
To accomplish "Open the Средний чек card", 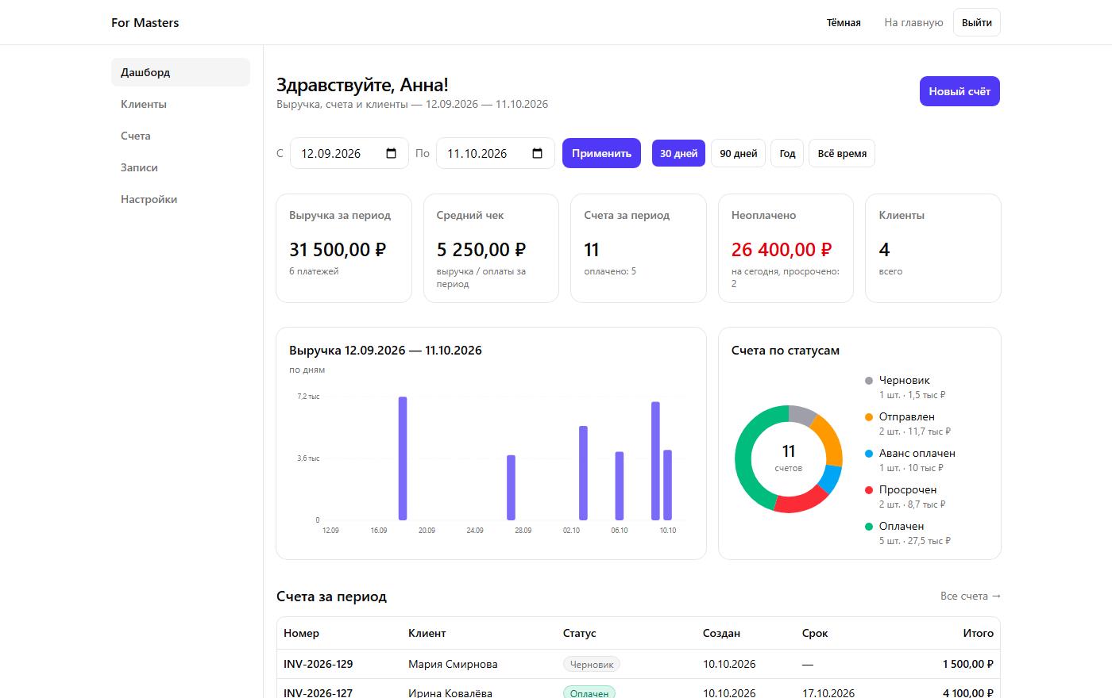I will (491, 248).
